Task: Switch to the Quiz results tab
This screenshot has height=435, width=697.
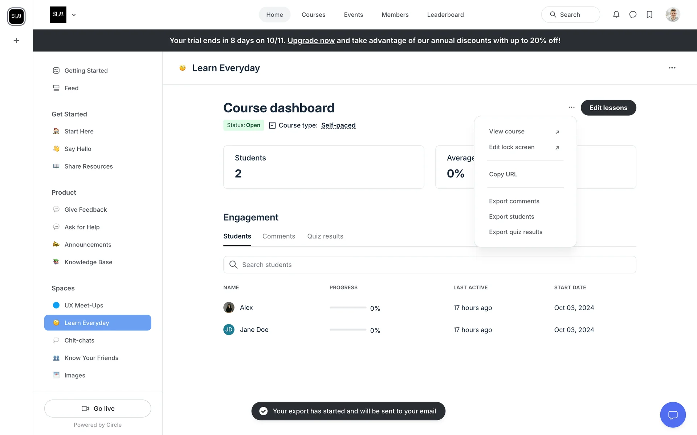Action: click(325, 236)
